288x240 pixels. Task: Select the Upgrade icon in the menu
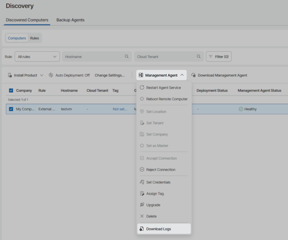pos(142,205)
